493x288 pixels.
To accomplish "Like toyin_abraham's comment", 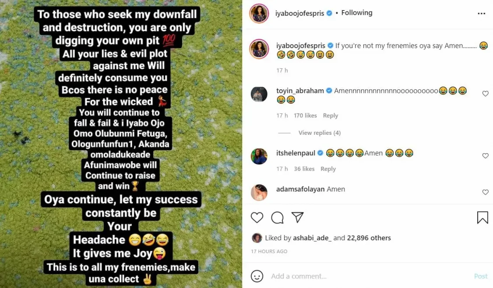I will (485, 94).
